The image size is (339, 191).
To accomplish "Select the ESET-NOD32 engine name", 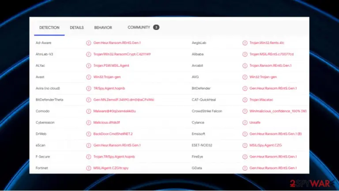I will [202, 145].
